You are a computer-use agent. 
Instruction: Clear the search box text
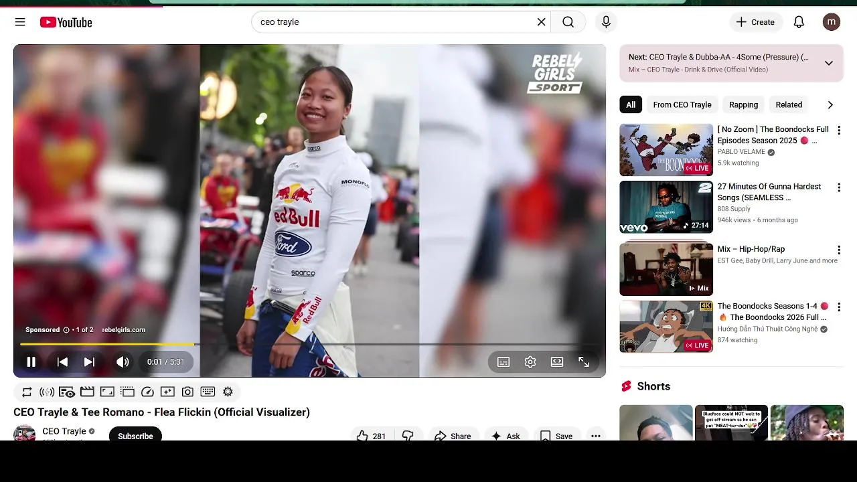coord(541,22)
